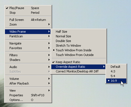The height and width of the screenshot is (107, 131).
Task: Expand the Shaders submenu
Action: 28,60
